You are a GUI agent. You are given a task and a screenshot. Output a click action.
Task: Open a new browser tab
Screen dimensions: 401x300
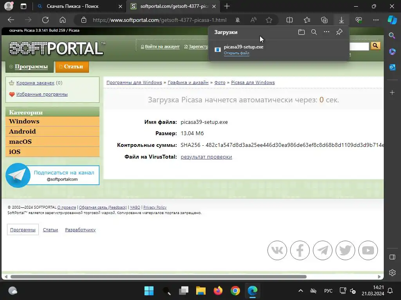[227, 6]
